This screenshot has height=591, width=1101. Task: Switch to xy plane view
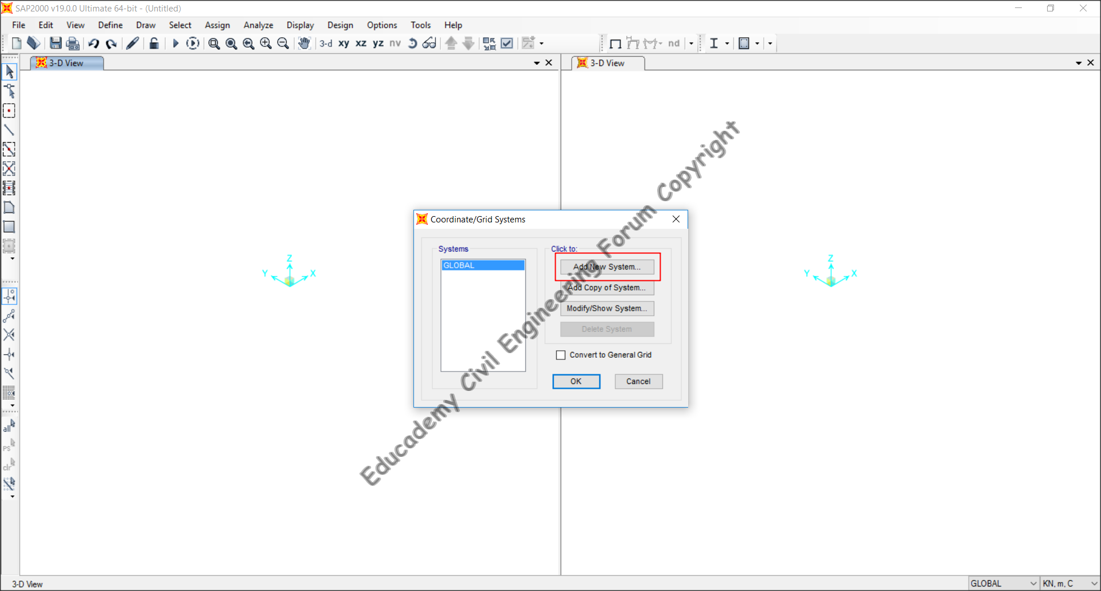point(343,43)
